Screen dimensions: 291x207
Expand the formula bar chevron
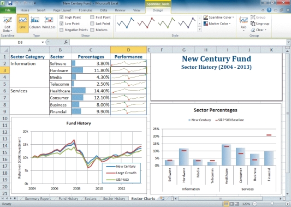pyautogui.click(x=288, y=42)
